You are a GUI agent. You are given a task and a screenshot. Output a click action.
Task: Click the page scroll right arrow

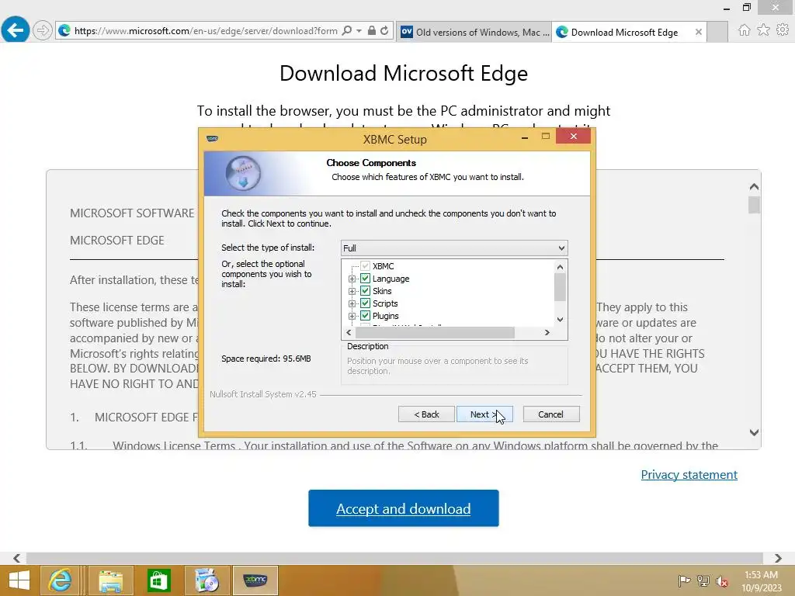(778, 558)
